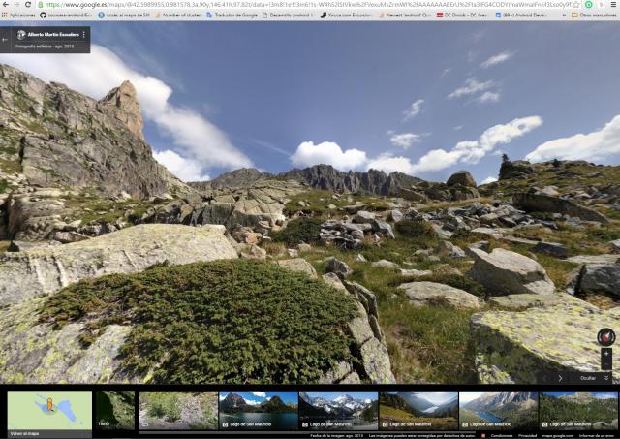Image resolution: width=620 pixels, height=439 pixels.
Task: Open the GitHub bookmark in the bookmarks bar
Action: [66, 16]
